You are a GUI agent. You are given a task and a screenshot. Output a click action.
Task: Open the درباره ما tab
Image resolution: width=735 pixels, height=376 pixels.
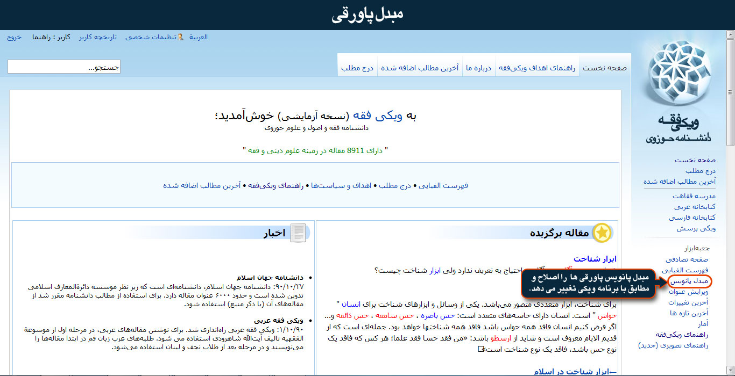[479, 68]
